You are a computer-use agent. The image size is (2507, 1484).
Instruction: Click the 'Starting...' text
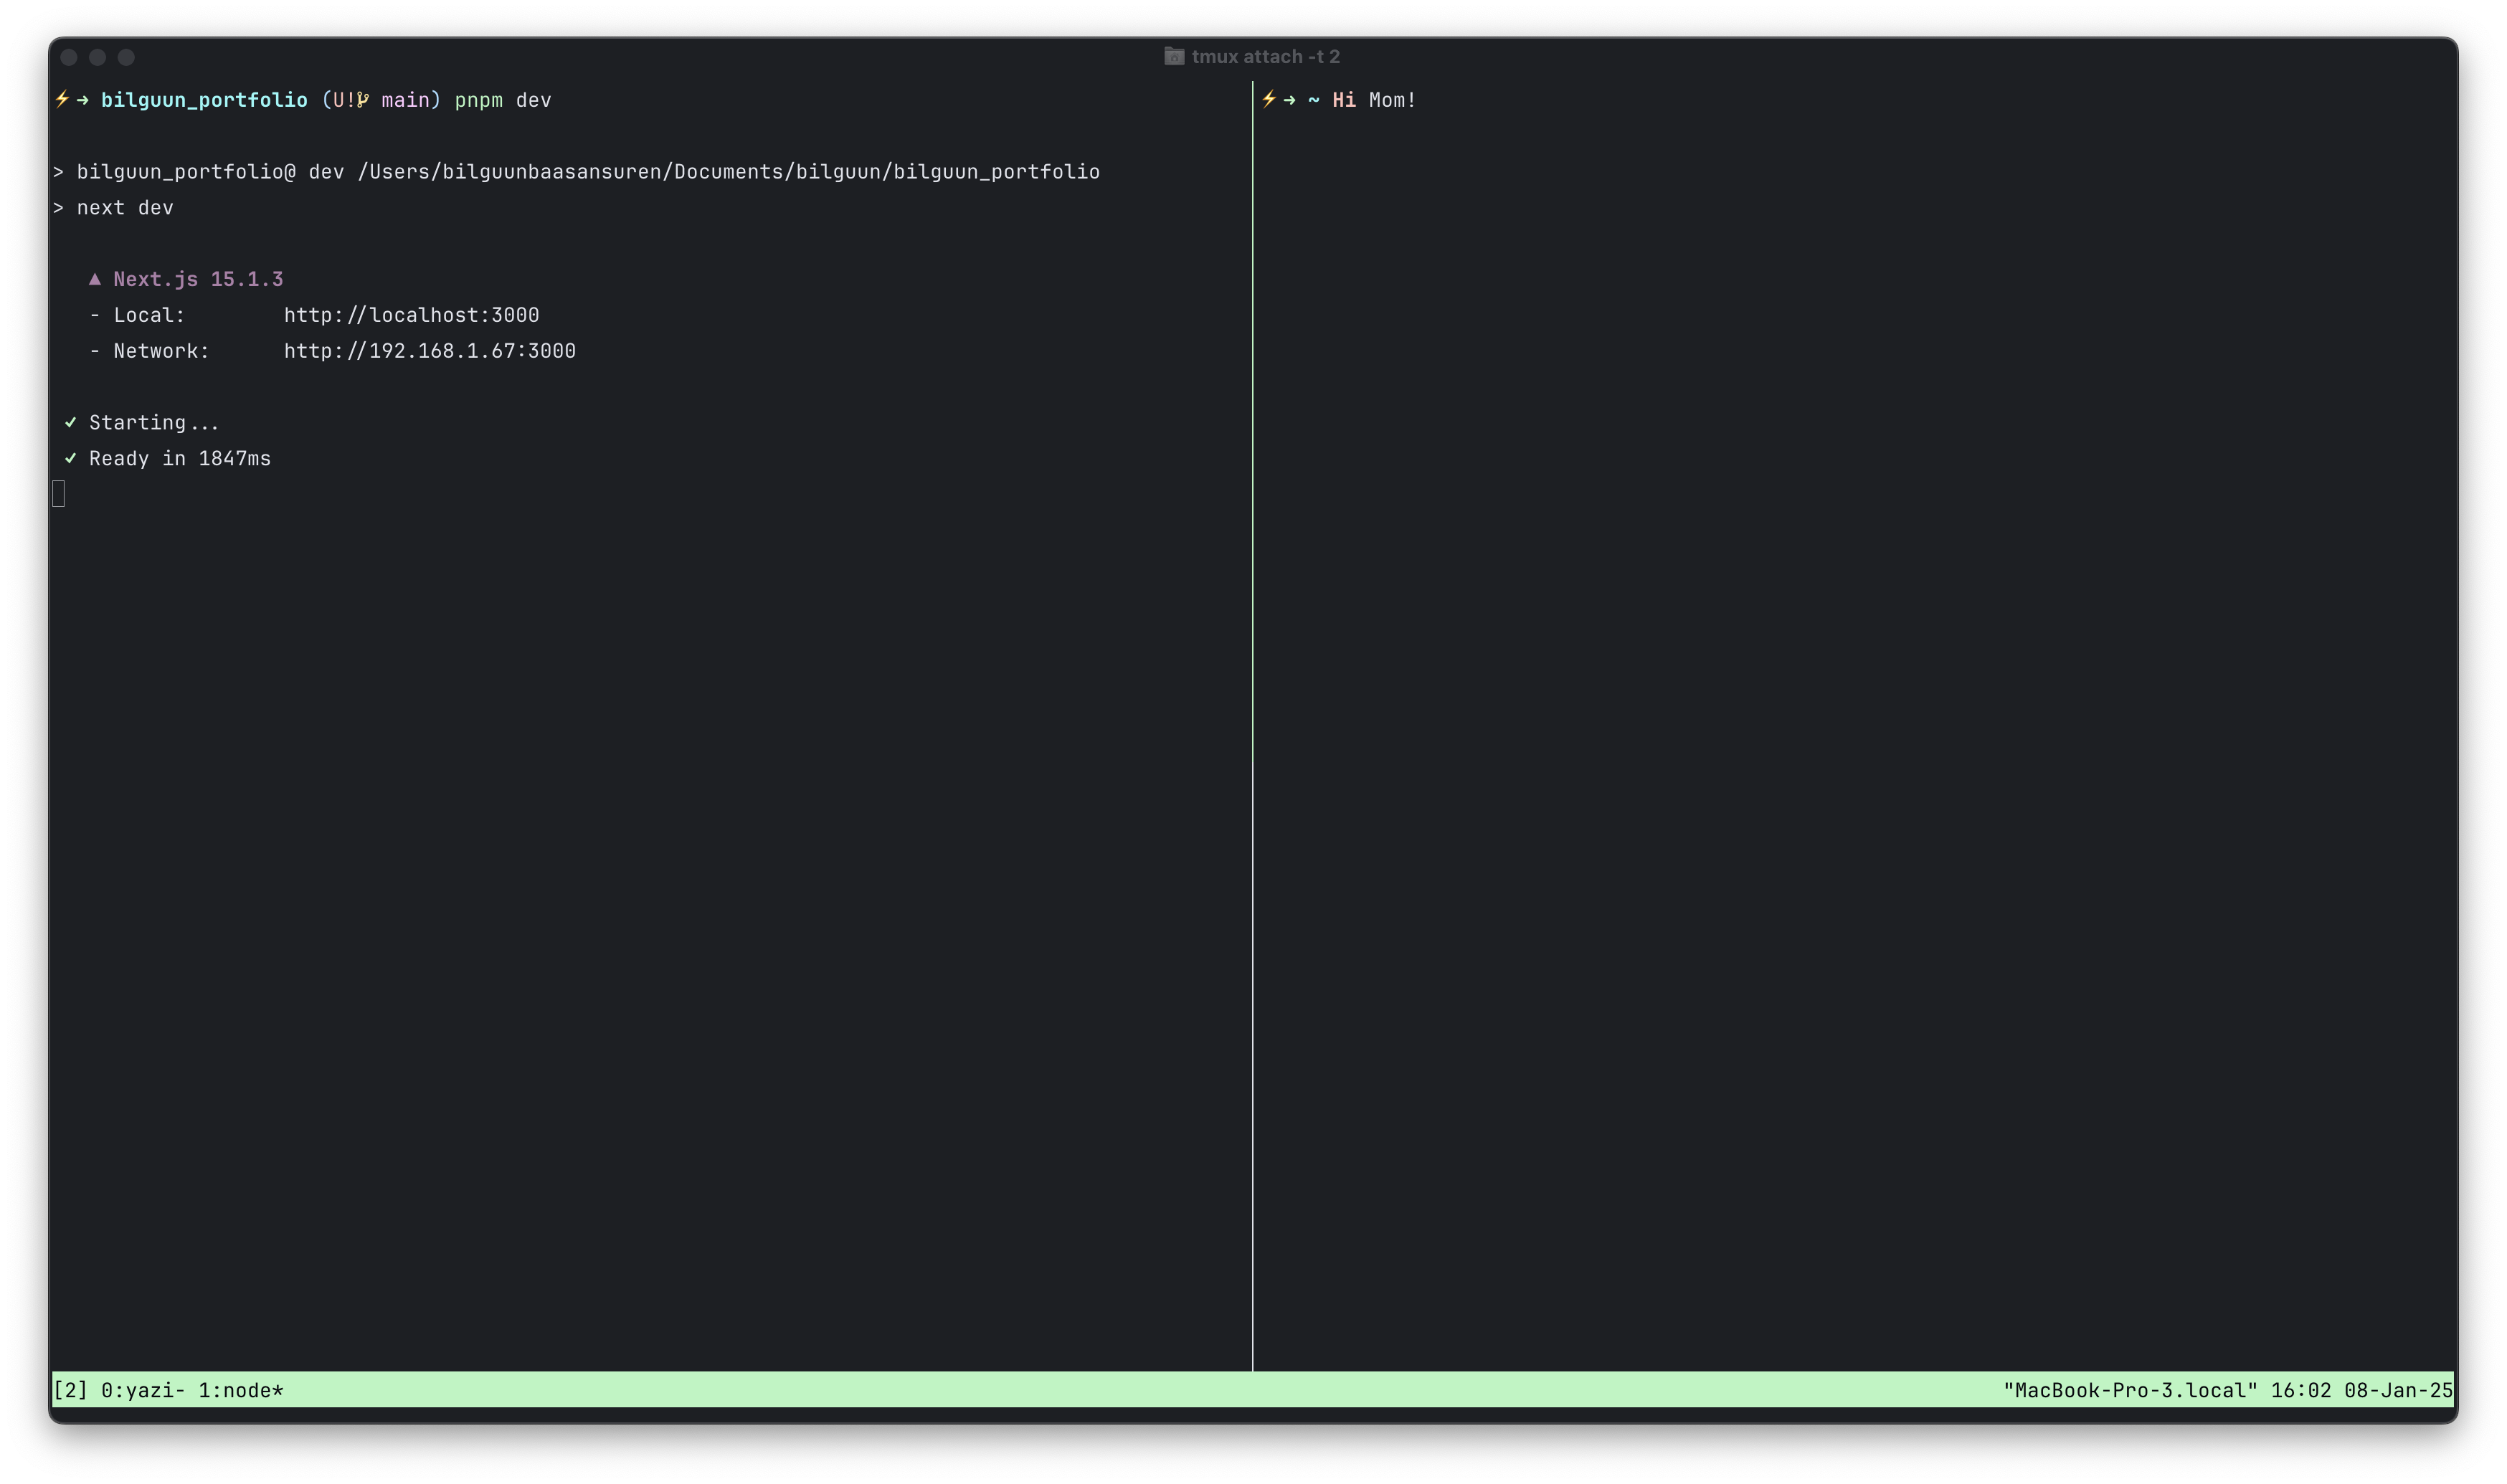pyautogui.click(x=153, y=423)
